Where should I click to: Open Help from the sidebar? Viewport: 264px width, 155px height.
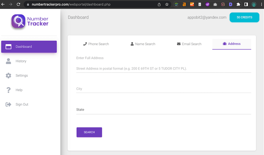pyautogui.click(x=29, y=90)
